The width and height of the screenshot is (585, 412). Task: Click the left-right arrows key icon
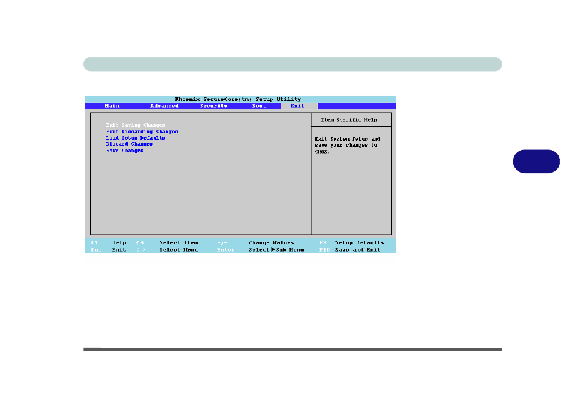tap(140, 250)
